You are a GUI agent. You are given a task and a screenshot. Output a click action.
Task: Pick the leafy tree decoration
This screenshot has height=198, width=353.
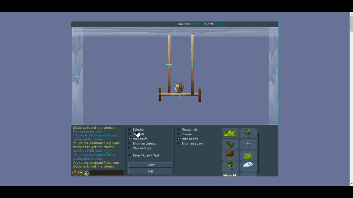(248, 133)
